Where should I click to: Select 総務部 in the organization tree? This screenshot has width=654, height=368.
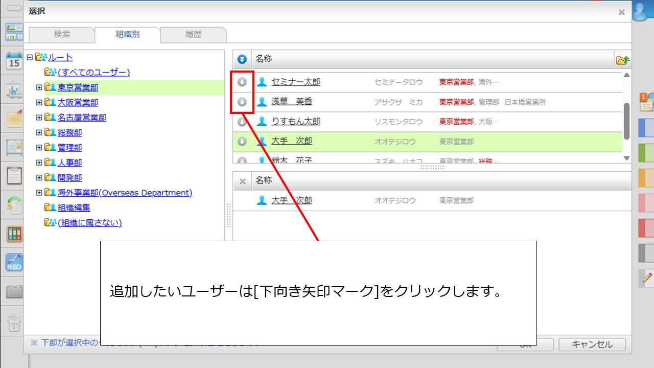(x=69, y=132)
